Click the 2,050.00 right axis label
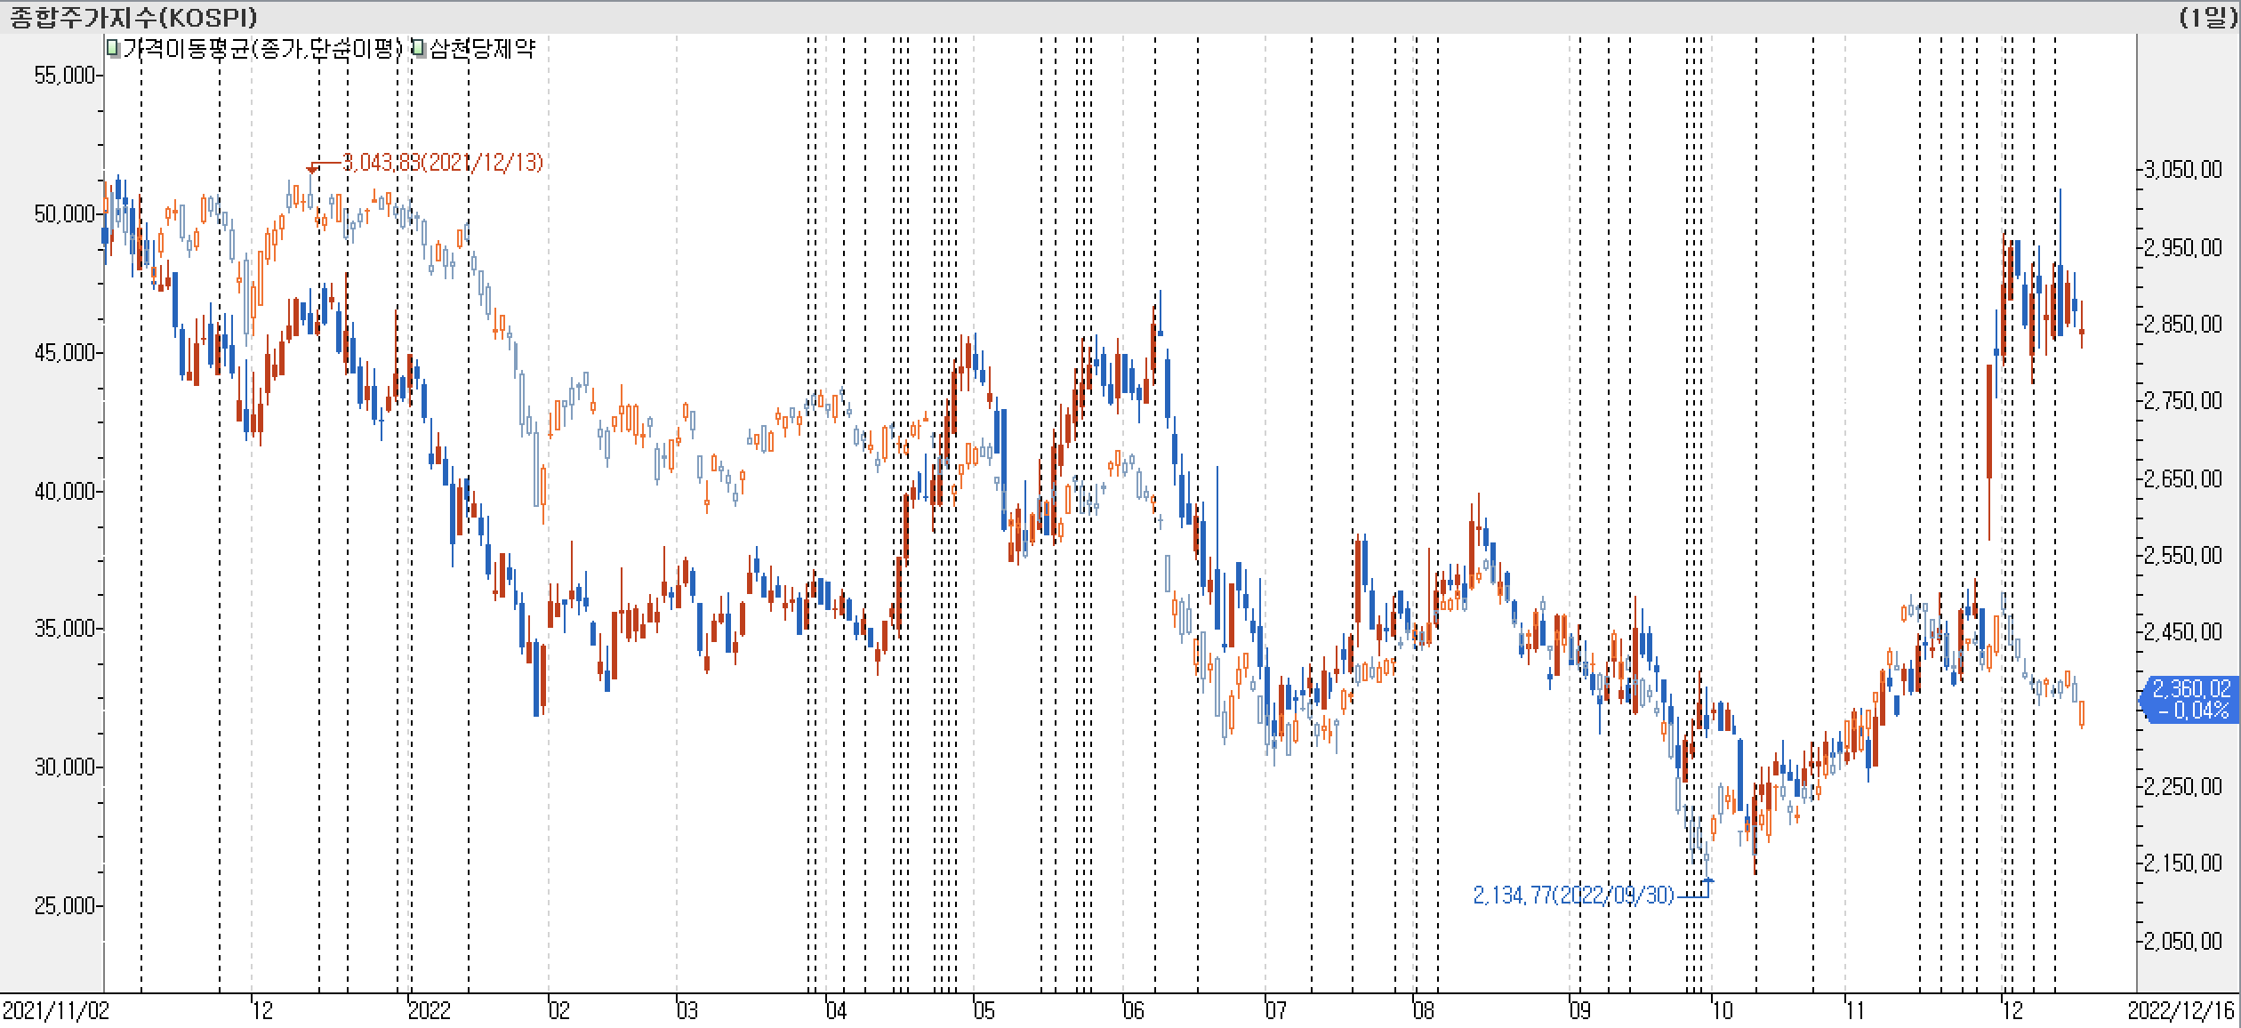This screenshot has width=2241, height=1028. 2183,941
